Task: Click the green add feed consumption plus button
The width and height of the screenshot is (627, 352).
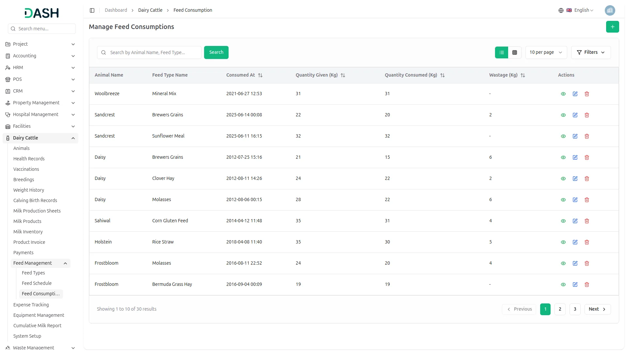Action: tap(612, 27)
